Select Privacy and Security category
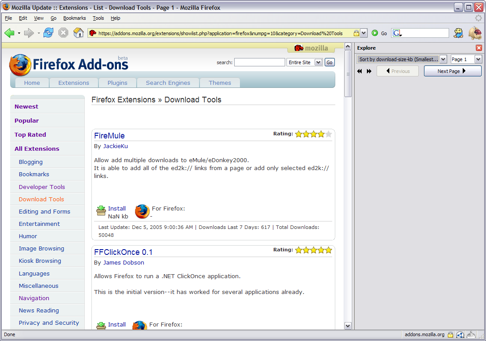 pos(49,323)
